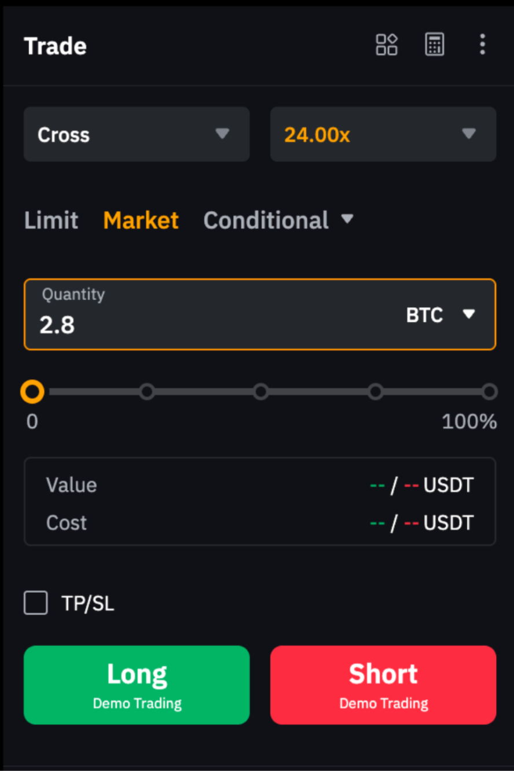Open the calculator icon

(x=435, y=45)
